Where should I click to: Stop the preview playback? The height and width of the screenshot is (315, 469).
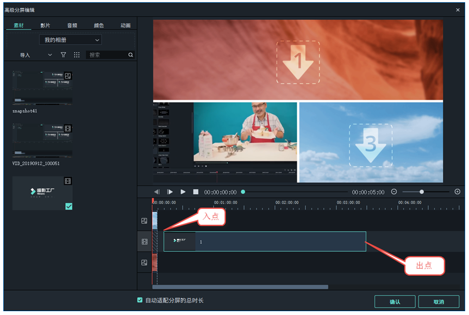tap(196, 192)
